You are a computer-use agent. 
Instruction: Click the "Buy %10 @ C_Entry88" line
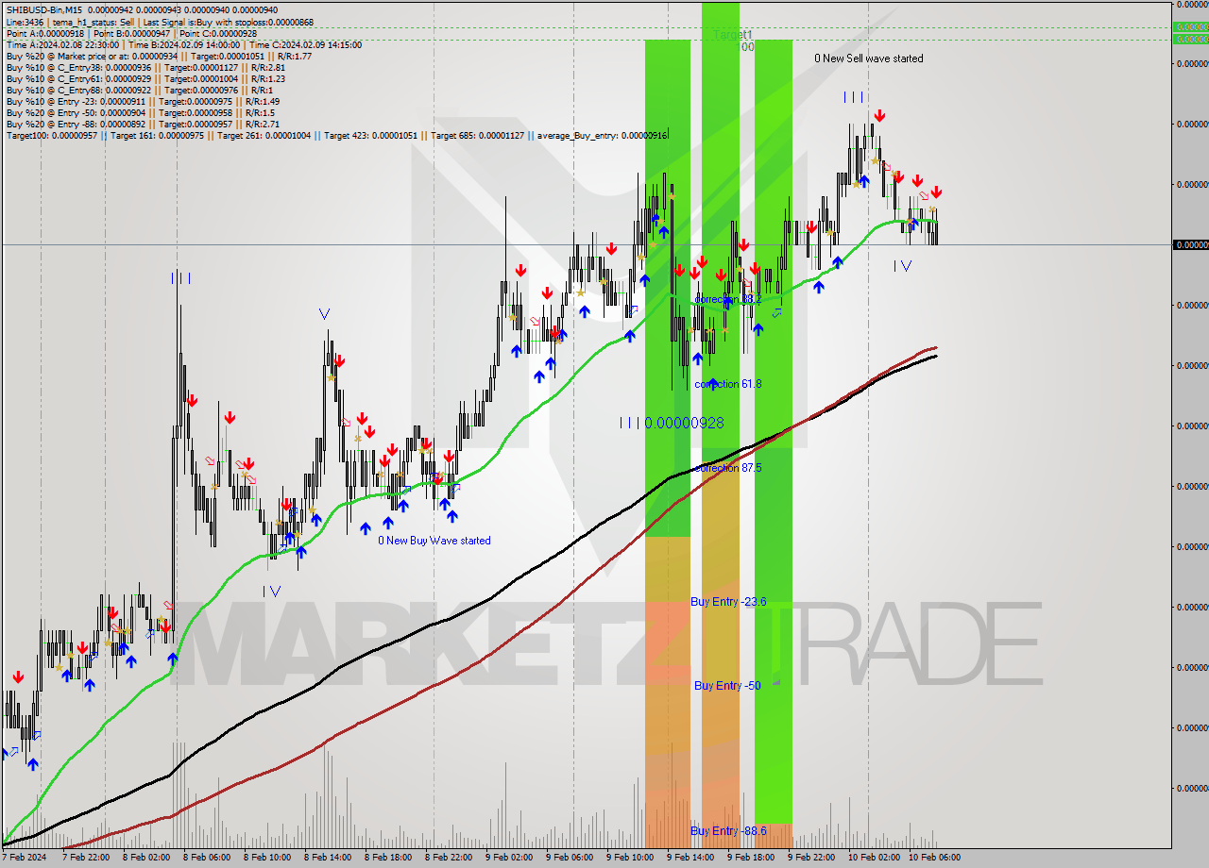coord(139,90)
